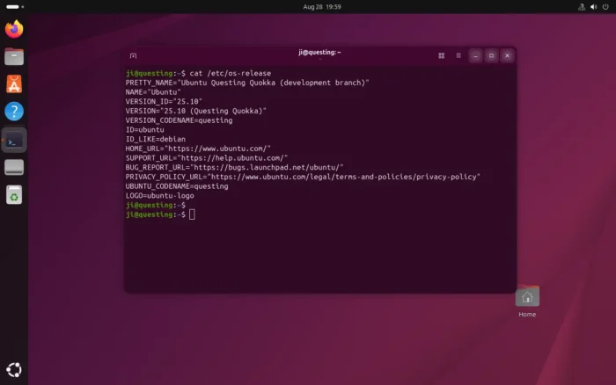Click the NAME="Ubuntu" line
Screen dimensions: 616x385
153,92
